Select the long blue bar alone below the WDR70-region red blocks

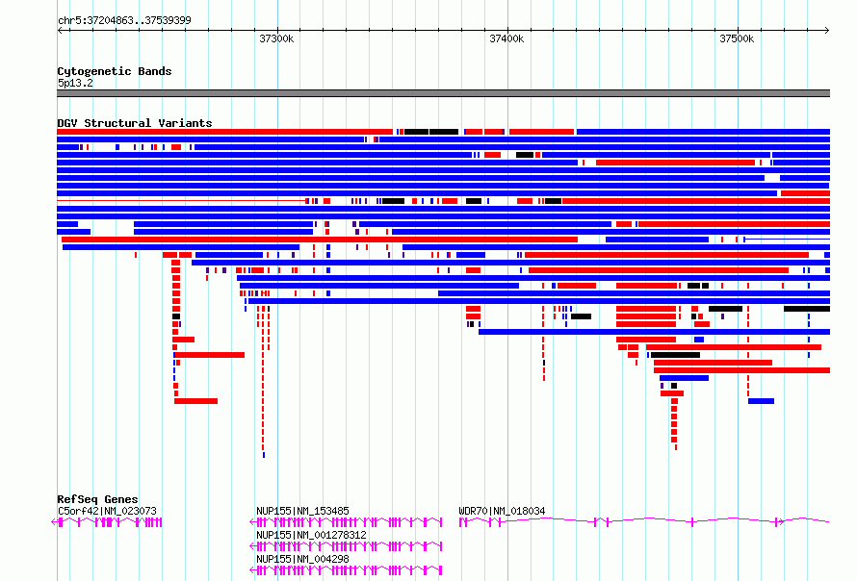pyautogui.click(x=654, y=332)
